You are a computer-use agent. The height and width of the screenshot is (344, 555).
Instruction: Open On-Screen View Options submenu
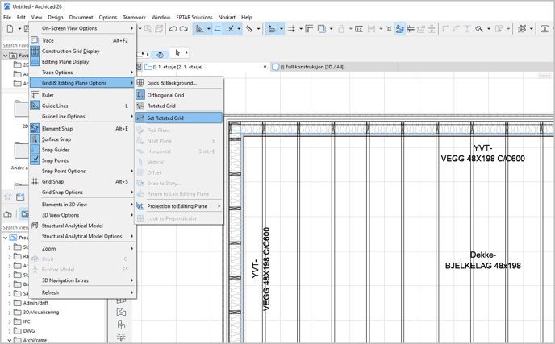(82, 28)
